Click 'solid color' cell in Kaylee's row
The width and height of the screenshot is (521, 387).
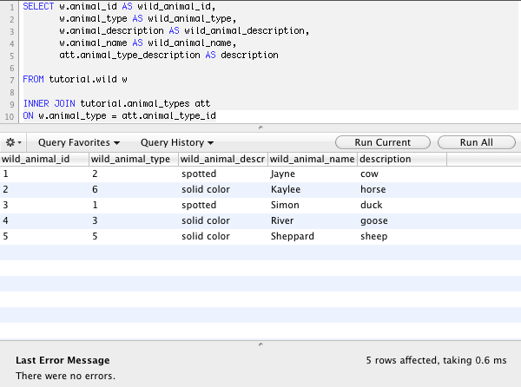[x=223, y=189]
